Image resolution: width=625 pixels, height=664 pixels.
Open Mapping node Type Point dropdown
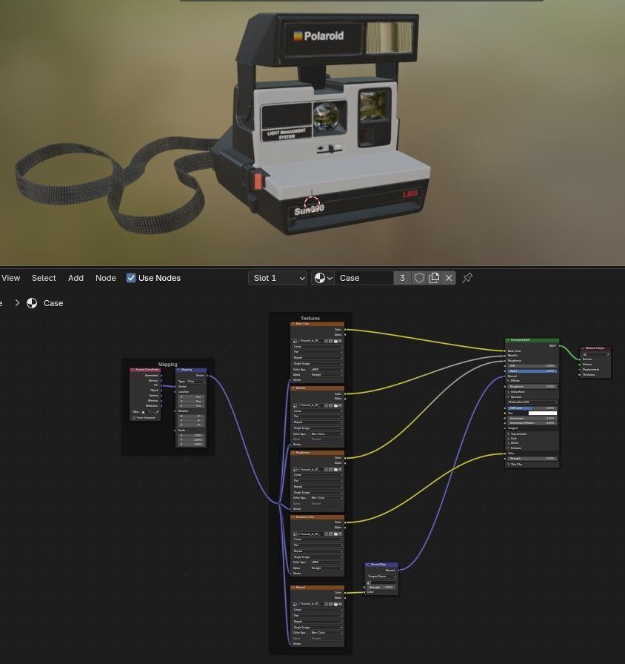196,382
